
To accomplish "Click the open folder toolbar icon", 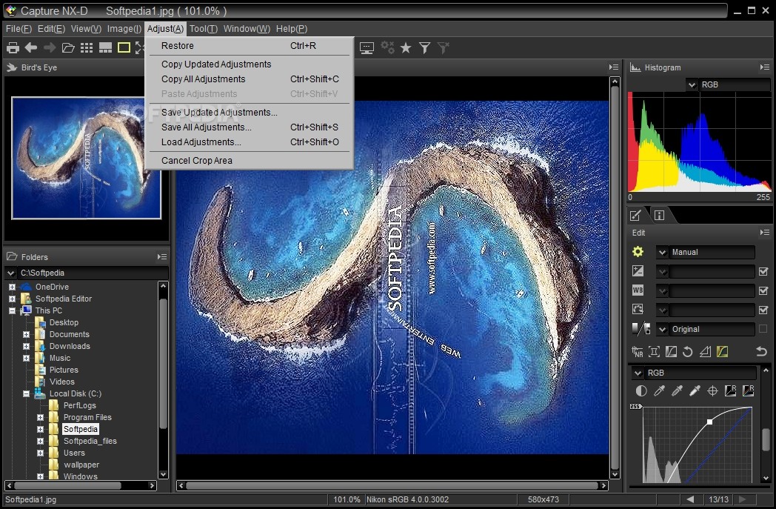I will pos(68,48).
